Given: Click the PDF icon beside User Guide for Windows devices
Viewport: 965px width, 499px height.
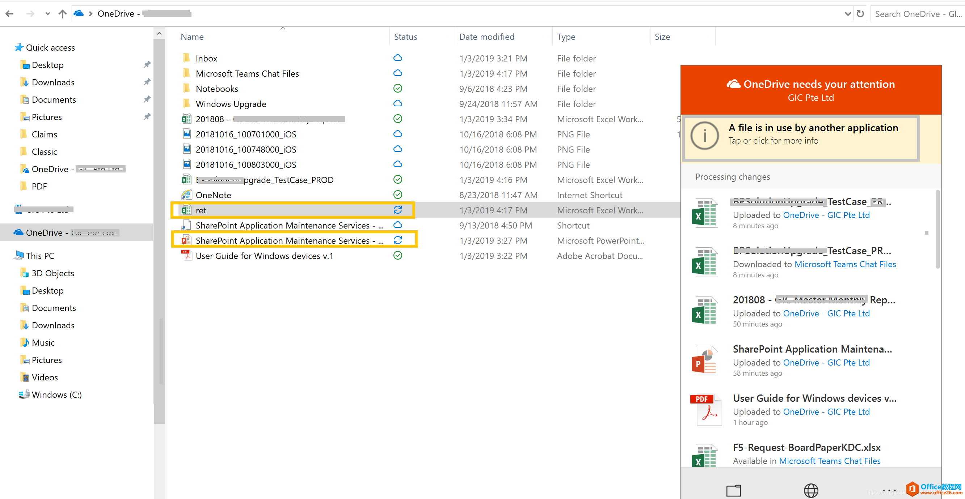Looking at the screenshot, I should tap(186, 256).
